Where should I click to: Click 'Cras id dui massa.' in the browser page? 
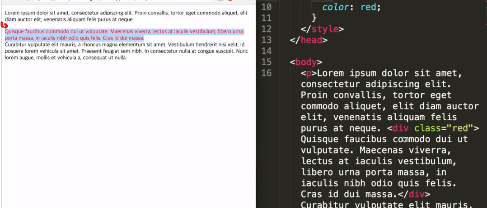(123, 38)
